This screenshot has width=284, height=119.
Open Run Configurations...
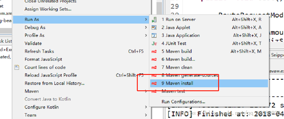209,101
